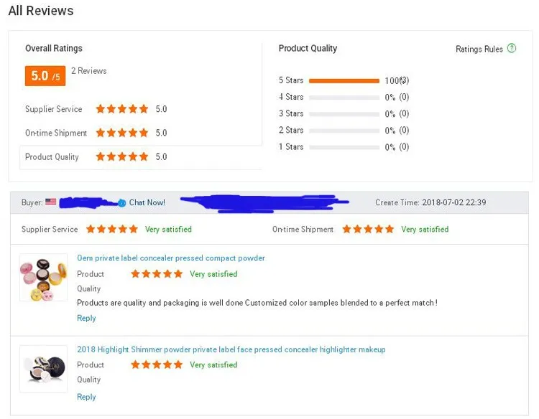
Task: Open the Oem private label concealer powder link
Action: click(x=171, y=258)
